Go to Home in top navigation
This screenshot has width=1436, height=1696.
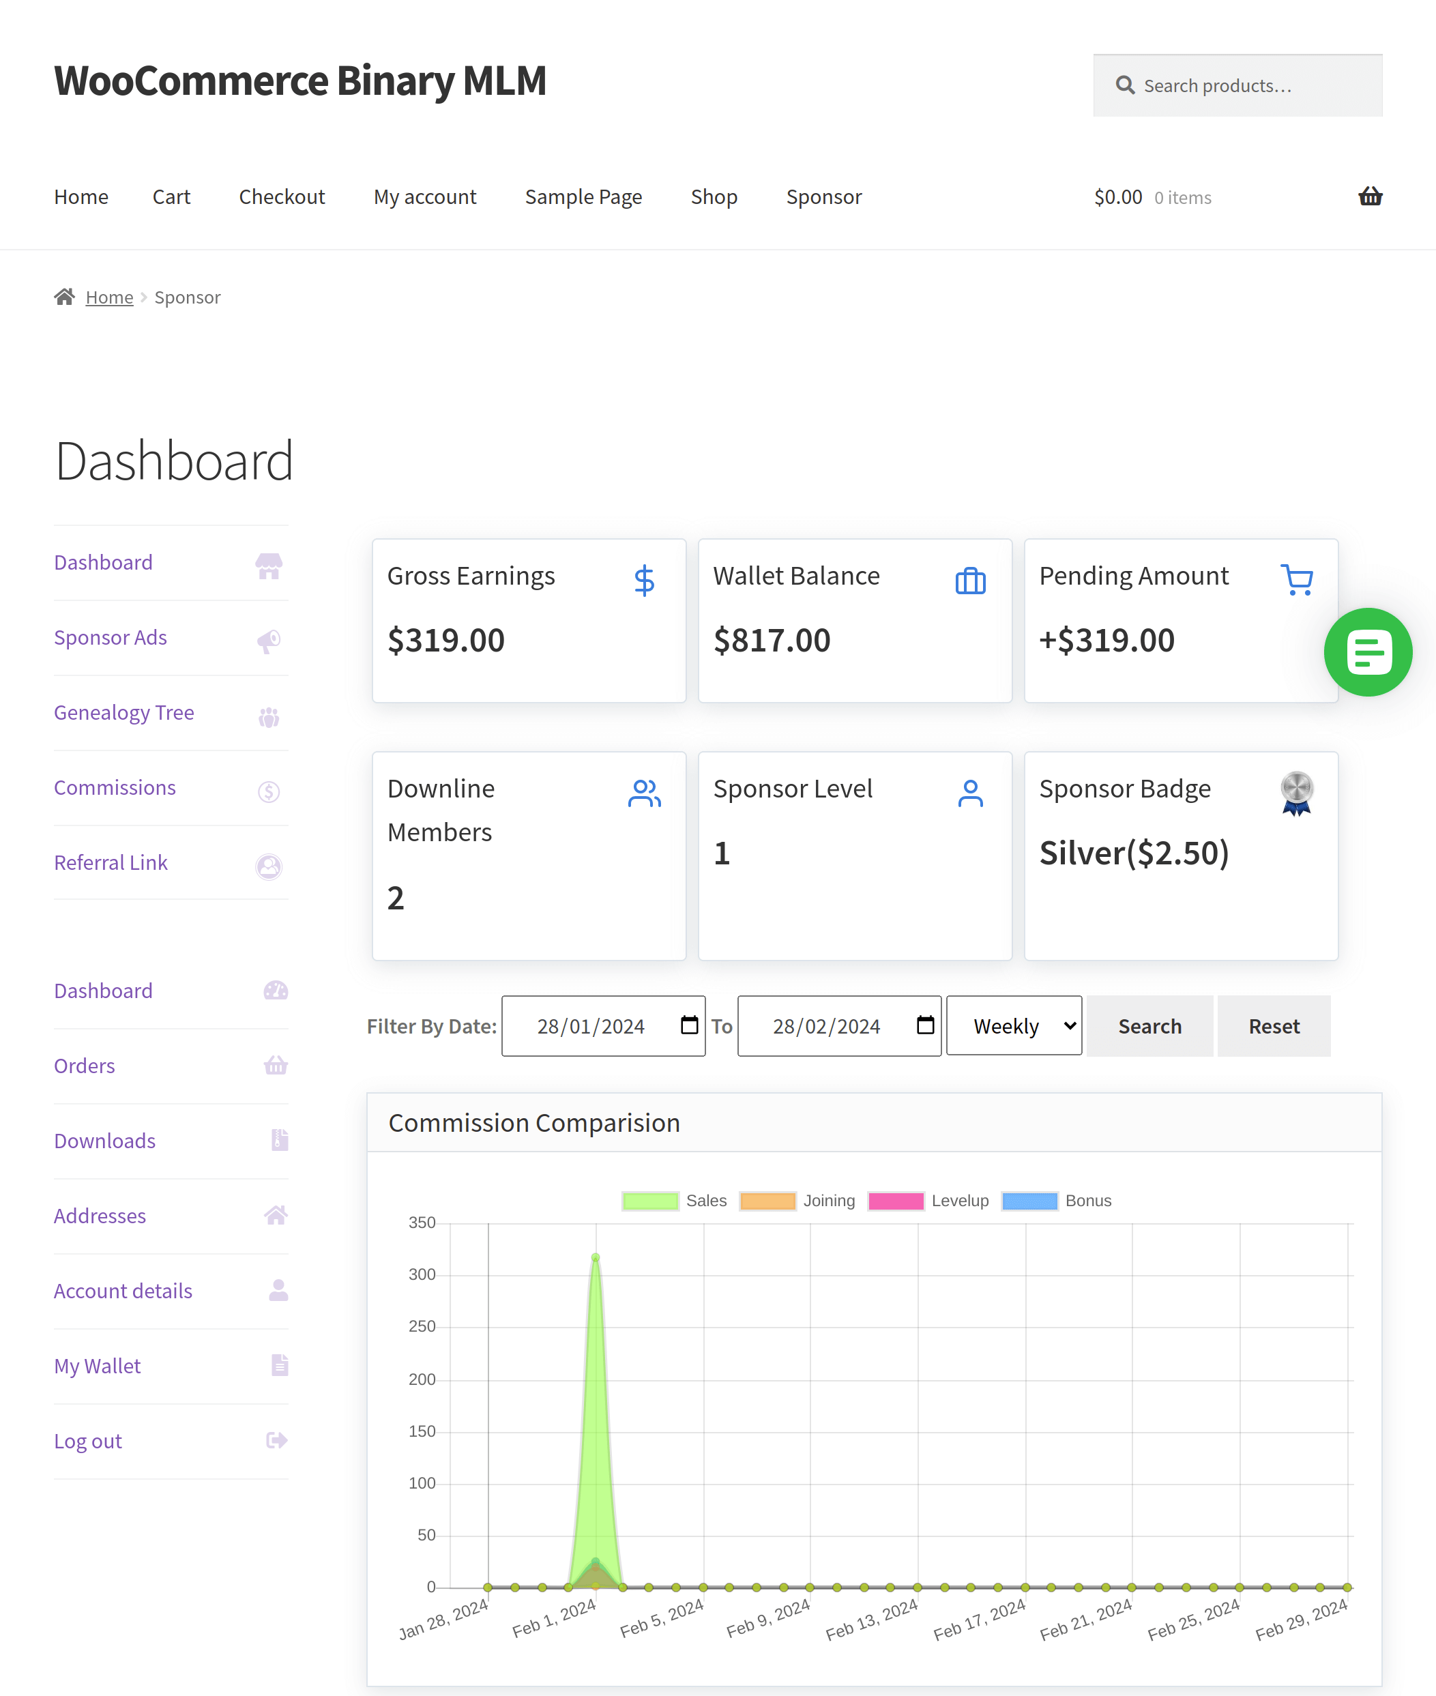81,197
